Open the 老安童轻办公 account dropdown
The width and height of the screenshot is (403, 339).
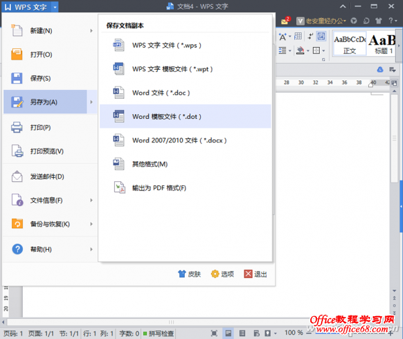[321, 20]
